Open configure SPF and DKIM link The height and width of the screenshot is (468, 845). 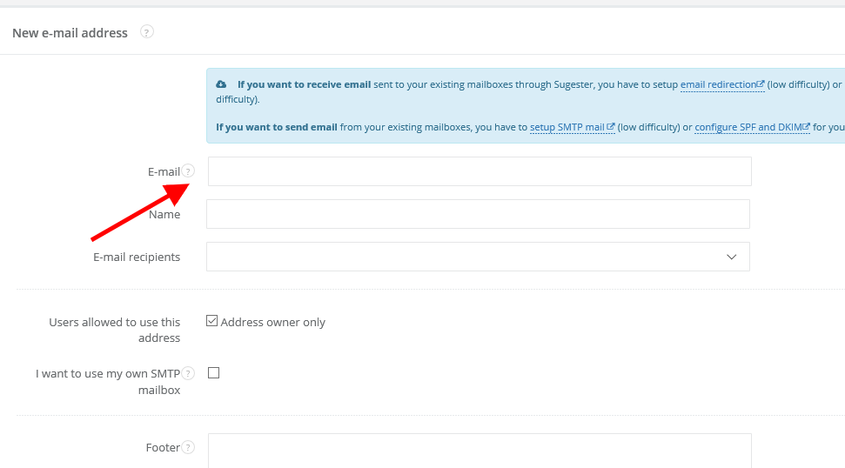coord(752,127)
